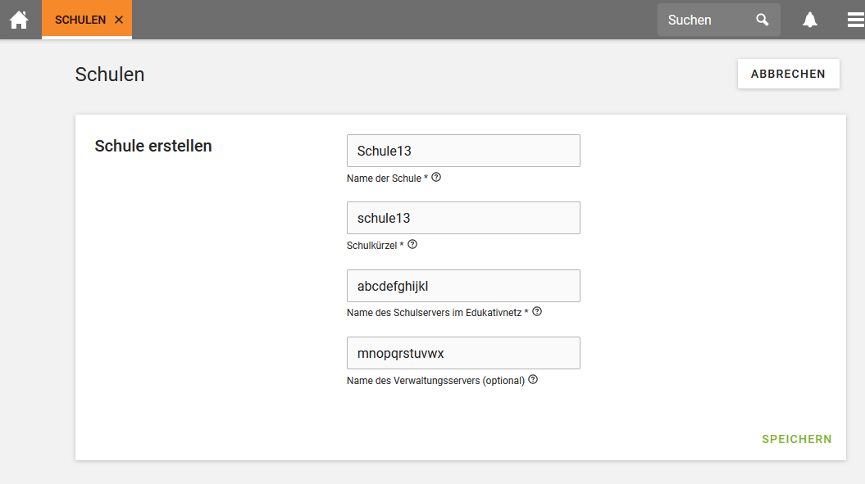Click the Suchen search field
The width and height of the screenshot is (865, 484).
pyautogui.click(x=707, y=20)
